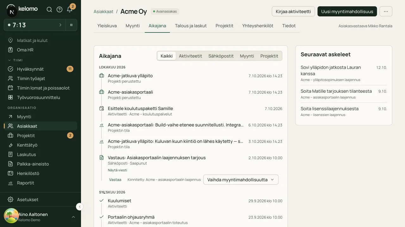The height and width of the screenshot is (227, 405).
Task: Switch to Talous ja laskut tab
Action: [191, 26]
